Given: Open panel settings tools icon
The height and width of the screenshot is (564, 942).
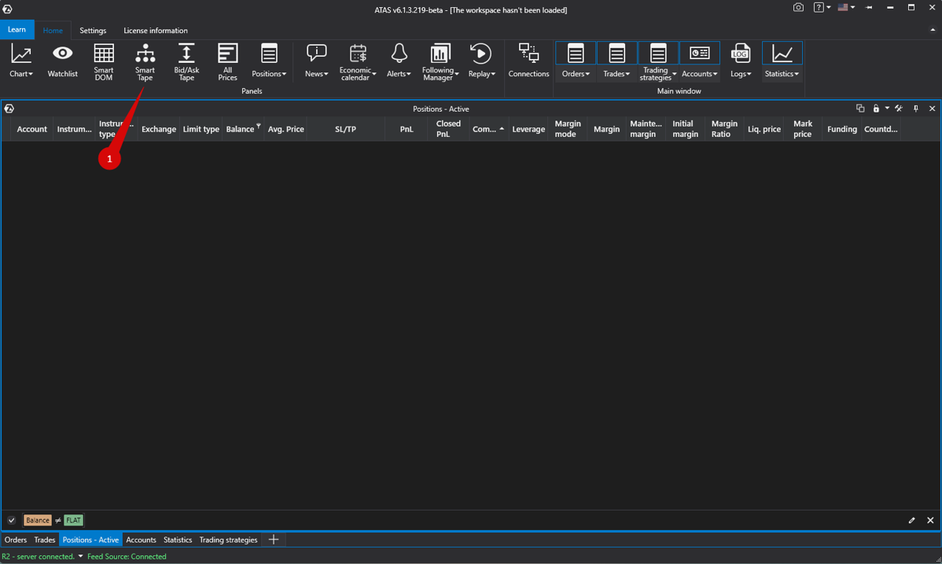Looking at the screenshot, I should [x=899, y=109].
